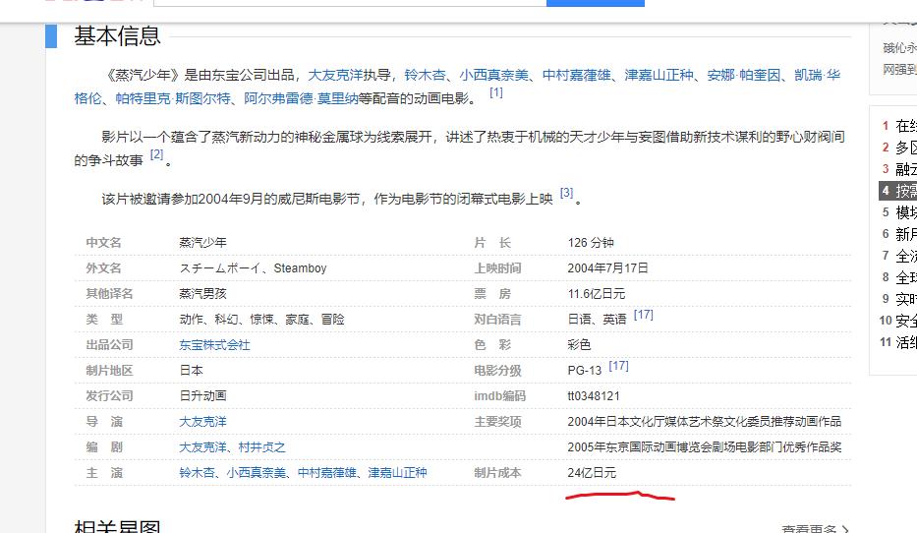Click the 制片地区 value 日本
The height and width of the screenshot is (533, 917).
[192, 371]
